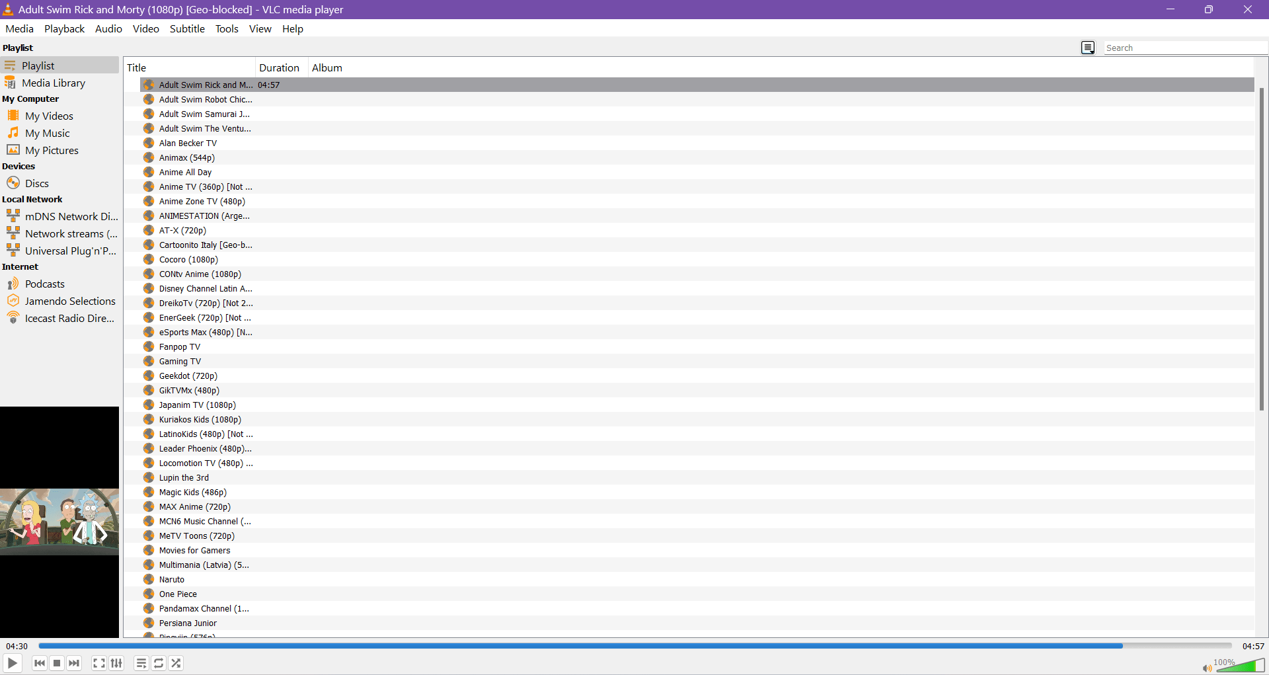
Task: Open Jamendo Selections source
Action: pos(59,301)
